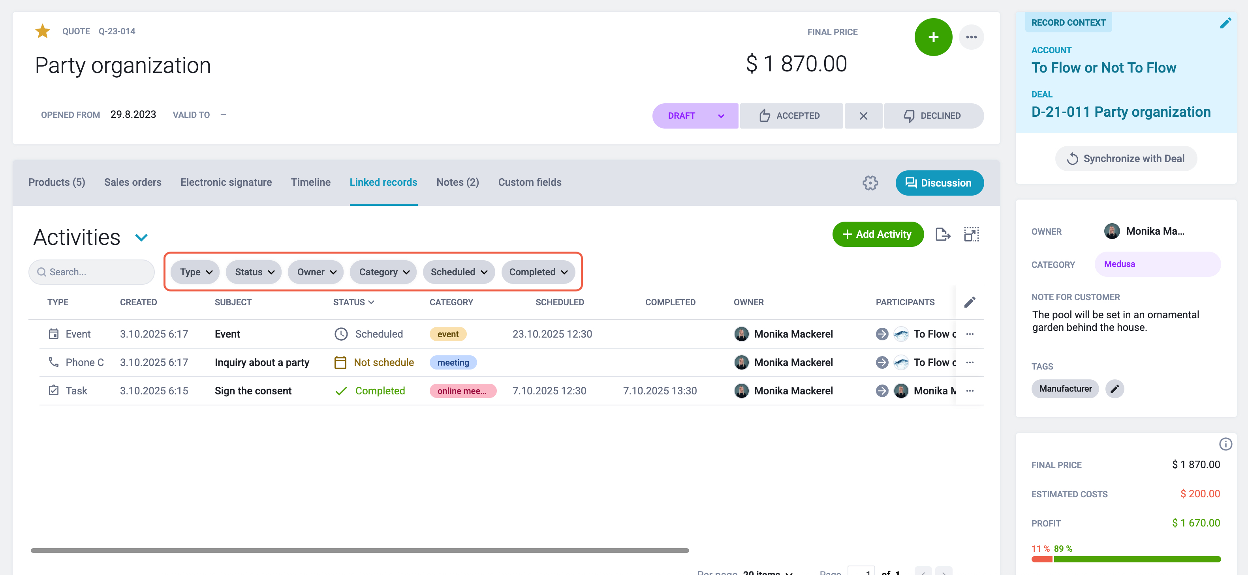Click the expand activities view icon
1248x575 pixels.
tap(971, 235)
